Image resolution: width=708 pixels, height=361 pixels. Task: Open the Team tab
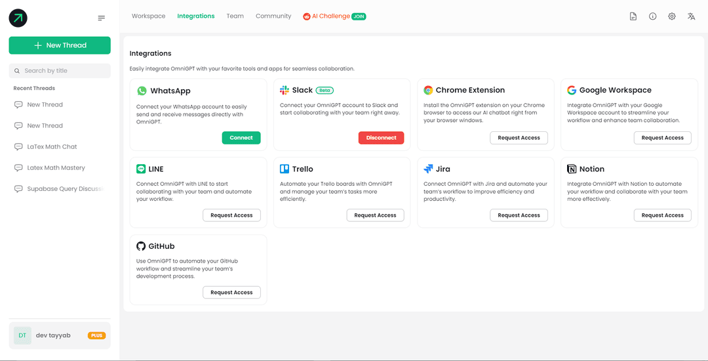[x=235, y=16]
